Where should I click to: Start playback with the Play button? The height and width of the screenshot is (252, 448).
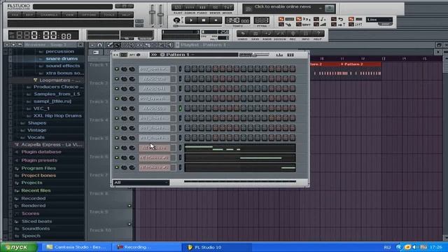click(x=191, y=20)
